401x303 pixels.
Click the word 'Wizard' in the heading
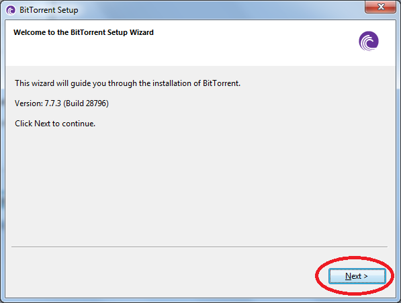(x=142, y=32)
